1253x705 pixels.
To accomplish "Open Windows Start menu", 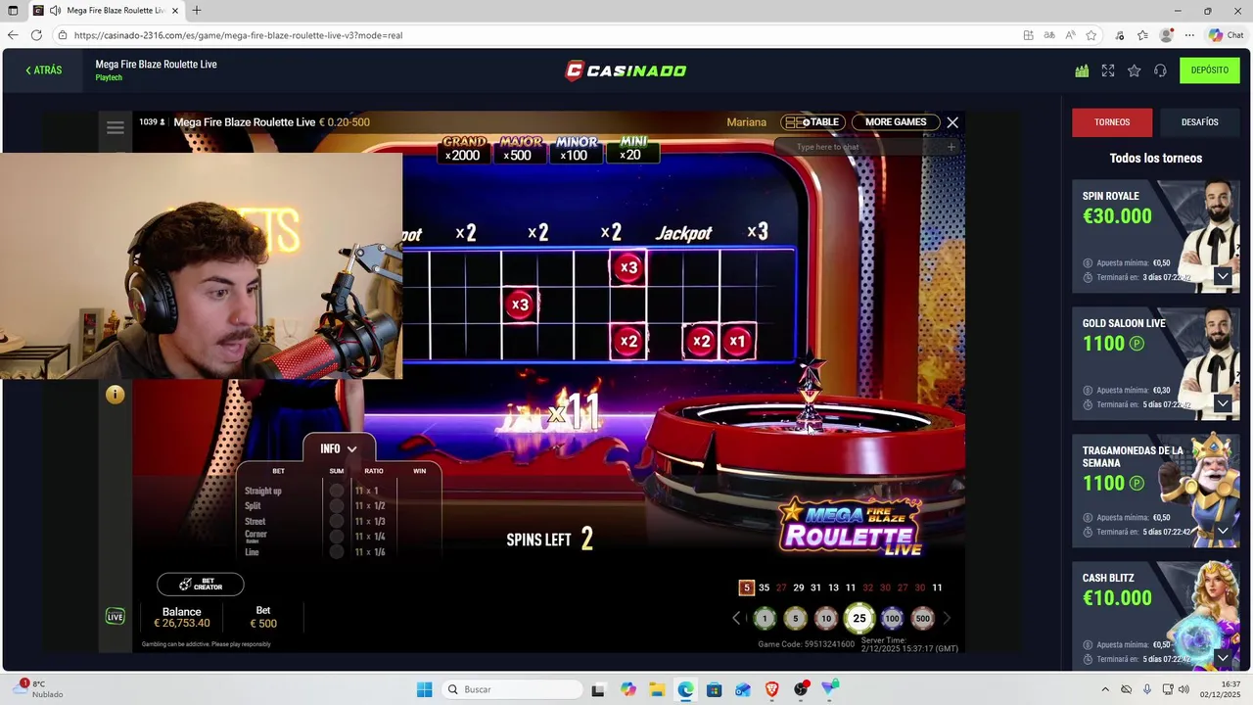I will (x=424, y=689).
